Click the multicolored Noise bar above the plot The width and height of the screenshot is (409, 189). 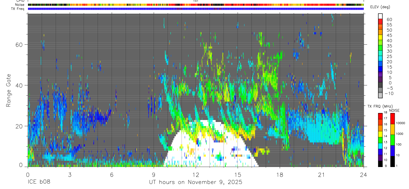tap(196, 5)
